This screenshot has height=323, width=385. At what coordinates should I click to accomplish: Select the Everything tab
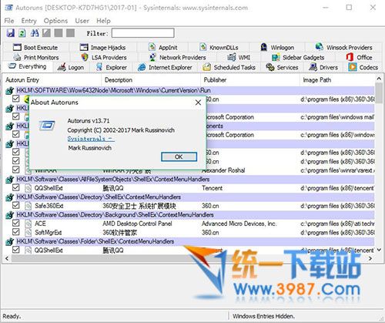(x=27, y=67)
